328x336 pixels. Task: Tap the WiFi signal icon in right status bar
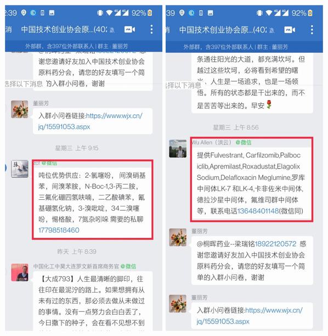[x=269, y=13]
